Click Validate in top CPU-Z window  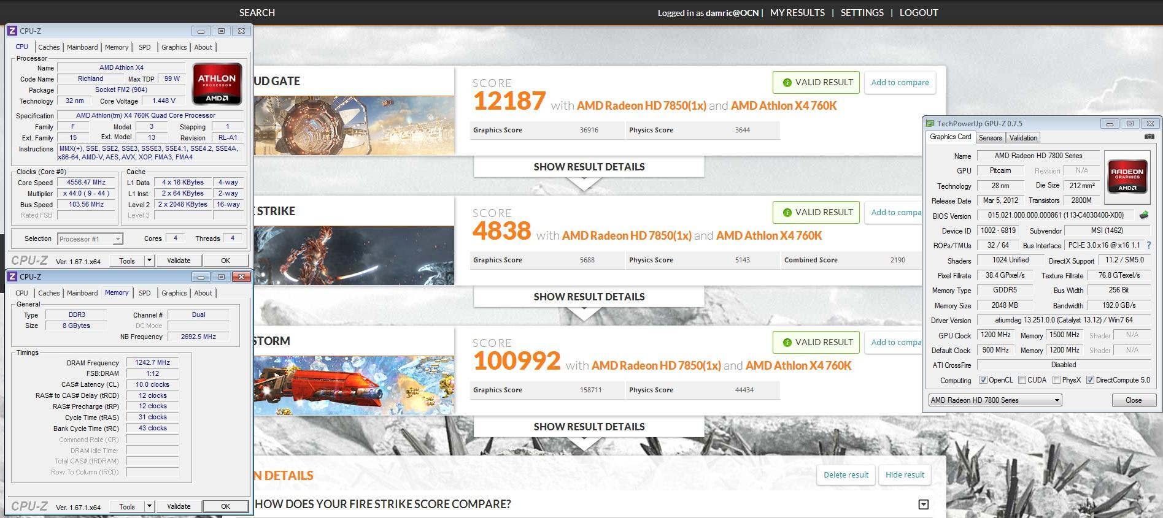point(179,261)
